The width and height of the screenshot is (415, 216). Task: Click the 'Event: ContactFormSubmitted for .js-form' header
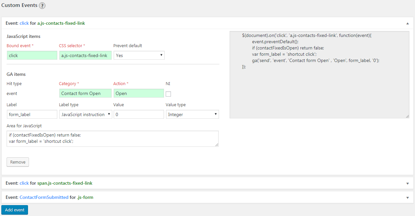click(x=207, y=197)
